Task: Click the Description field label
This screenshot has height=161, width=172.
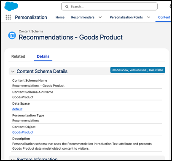Action: [21, 139]
